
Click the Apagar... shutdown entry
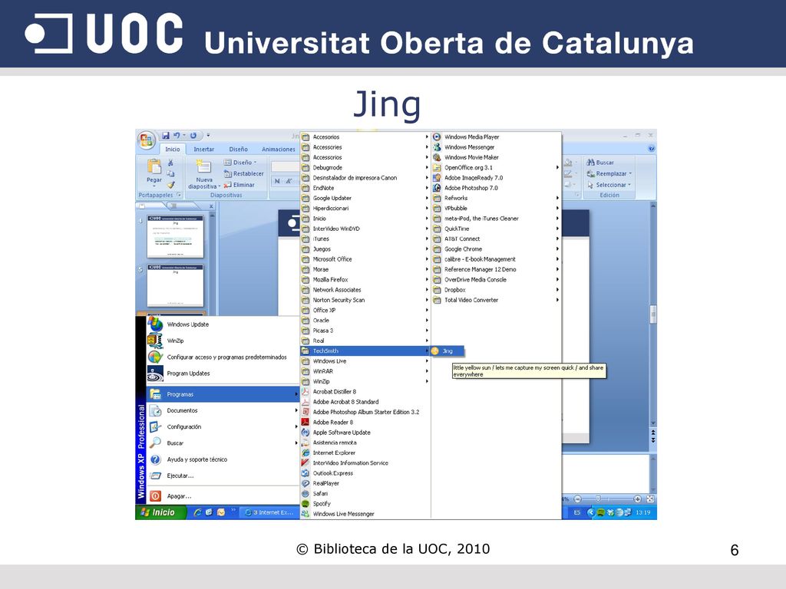click(223, 496)
